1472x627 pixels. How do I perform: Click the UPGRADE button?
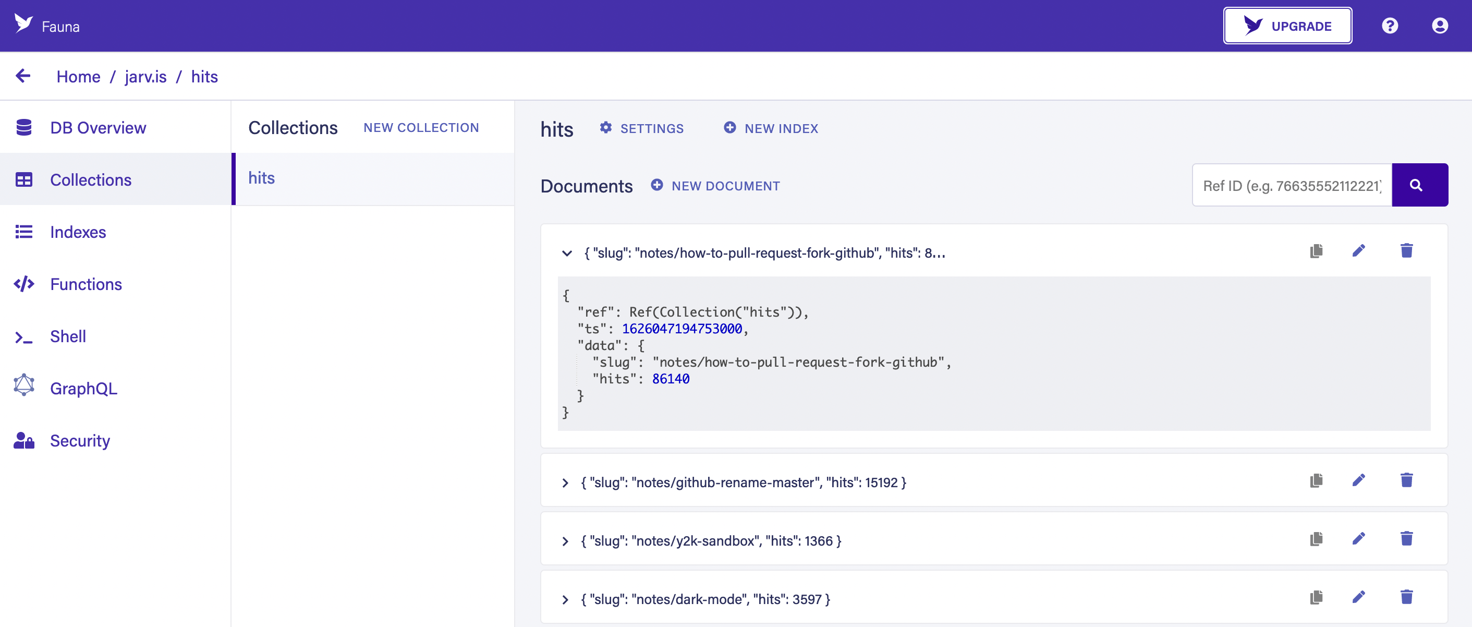[x=1287, y=26]
